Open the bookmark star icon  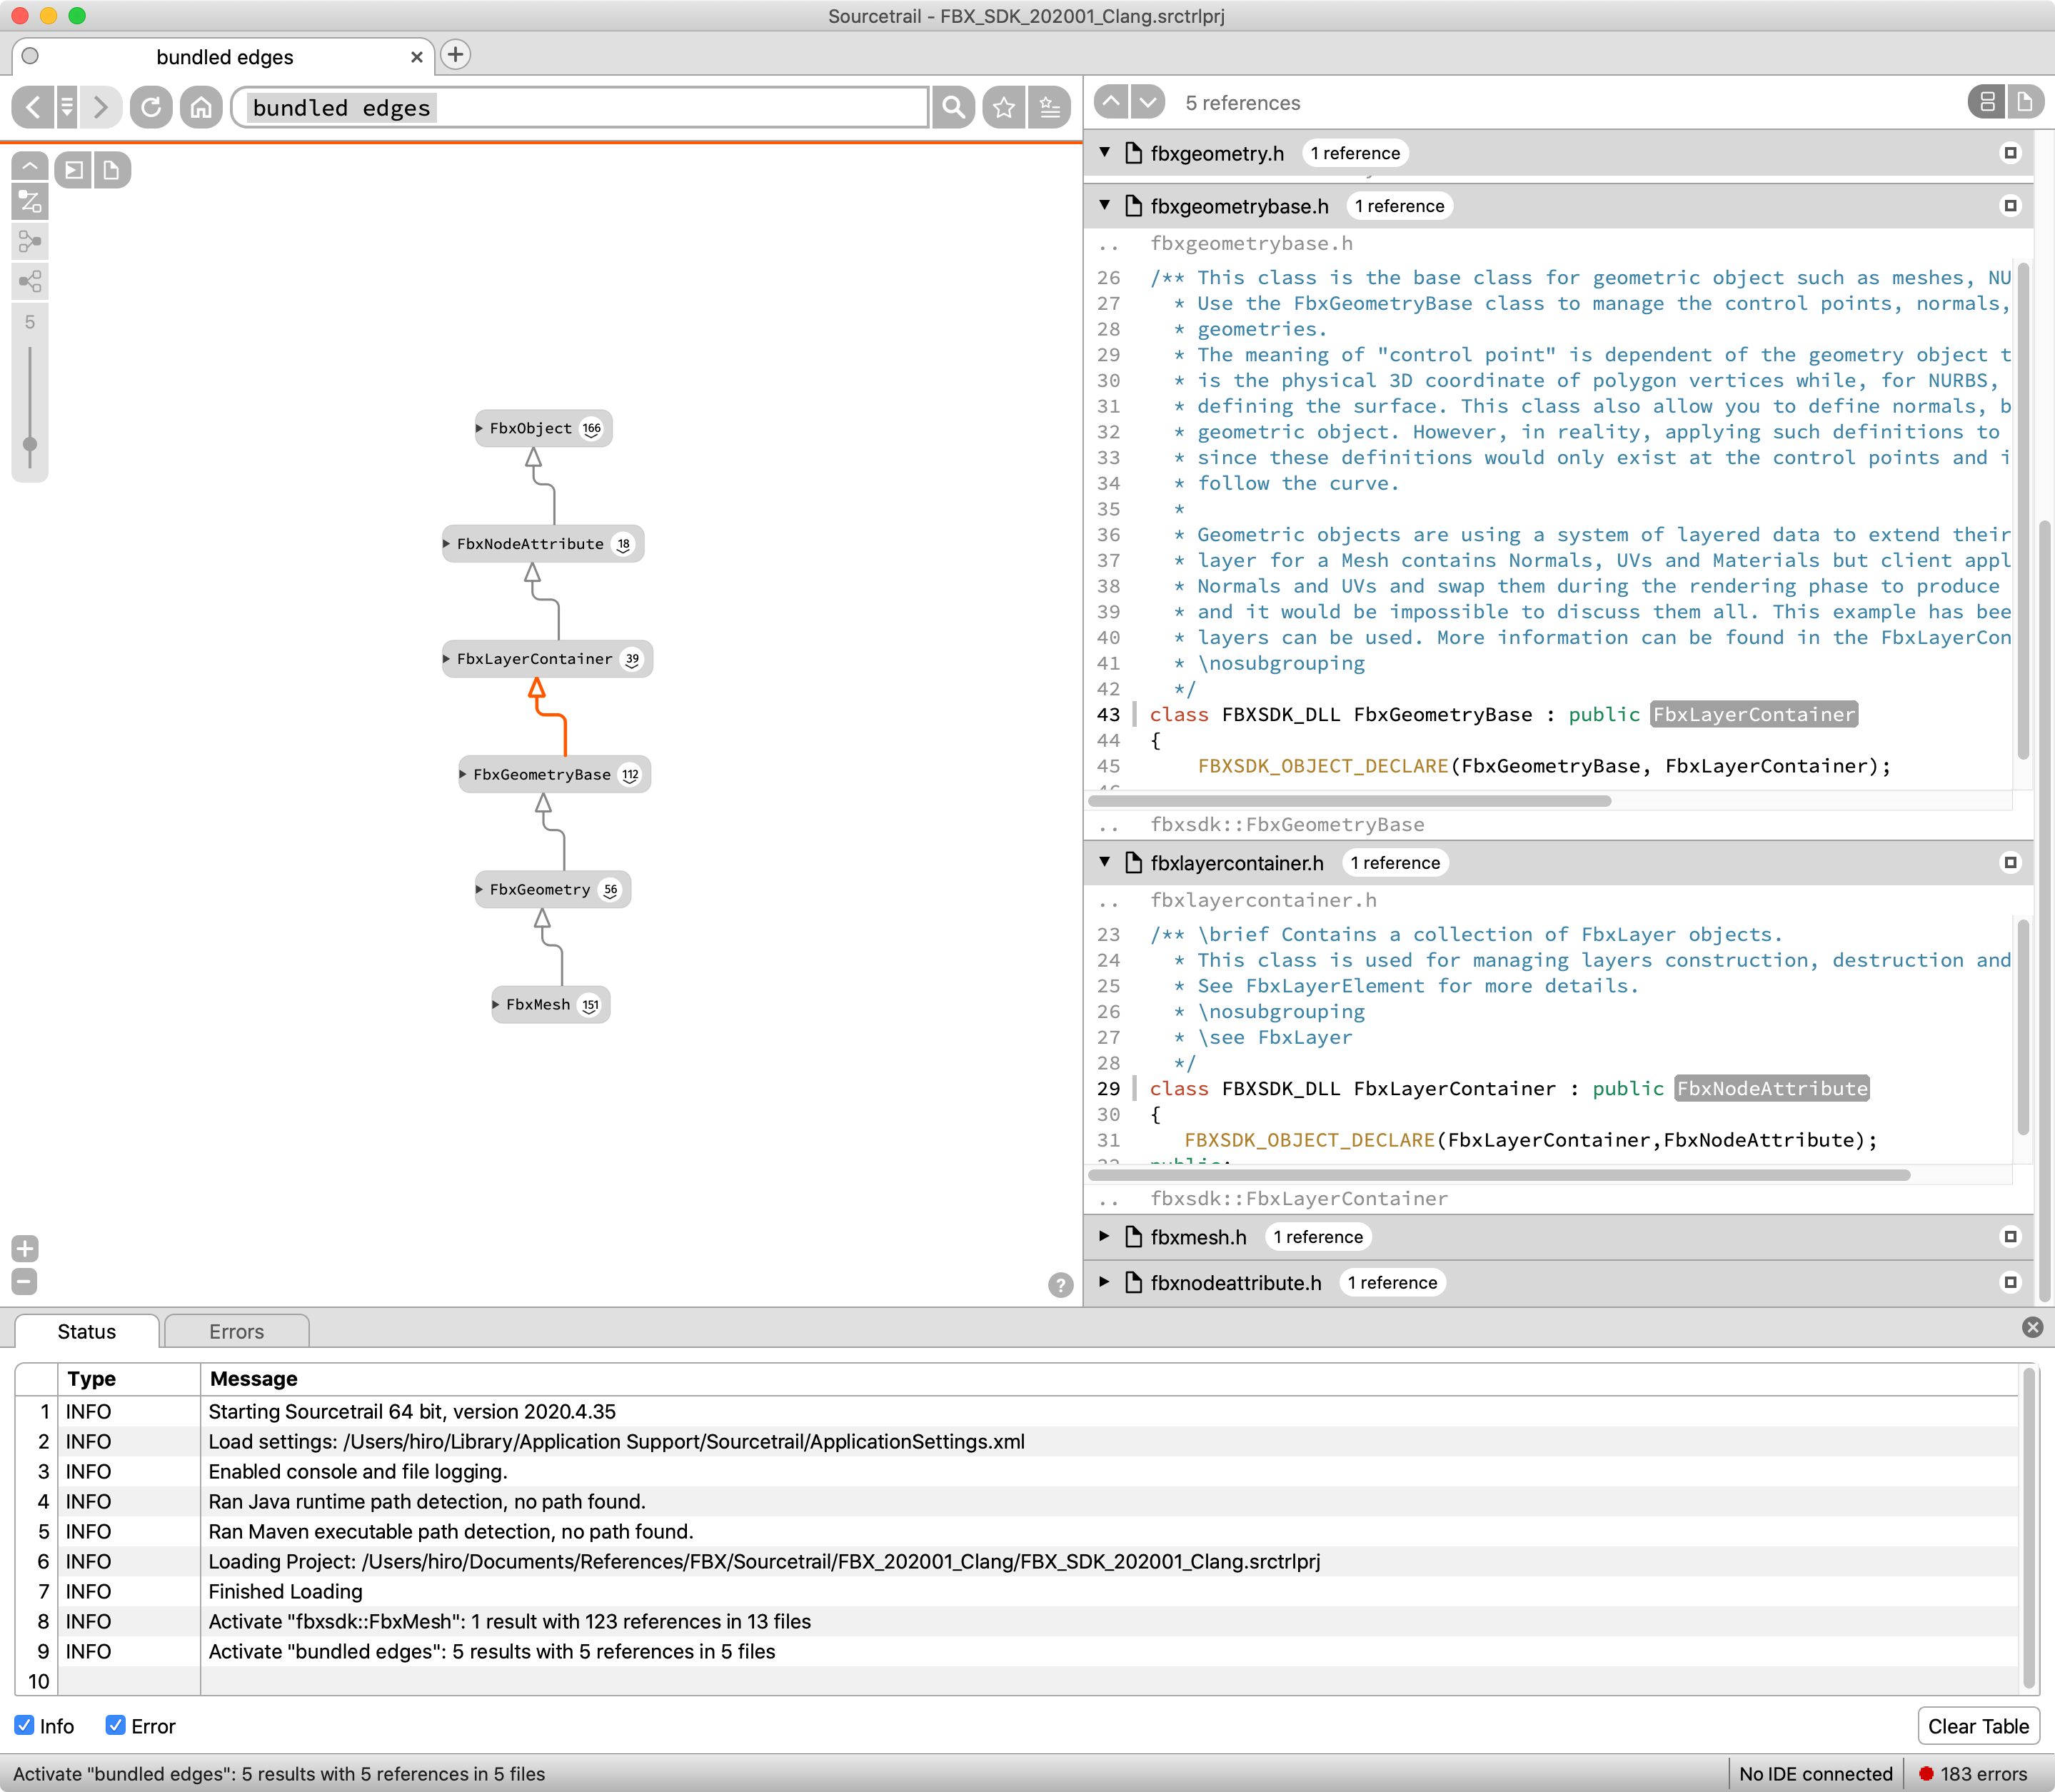[x=1004, y=106]
